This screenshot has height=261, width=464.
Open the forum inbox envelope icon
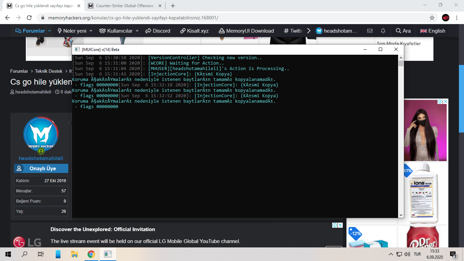(x=370, y=31)
